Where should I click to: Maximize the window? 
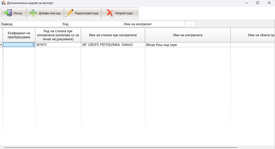coord(257,3)
